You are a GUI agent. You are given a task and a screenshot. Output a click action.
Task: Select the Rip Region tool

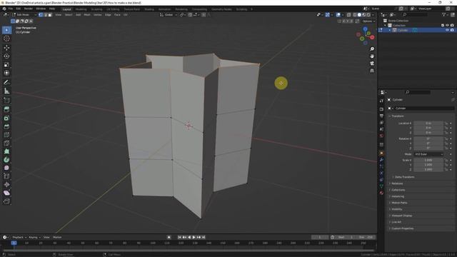[6, 201]
